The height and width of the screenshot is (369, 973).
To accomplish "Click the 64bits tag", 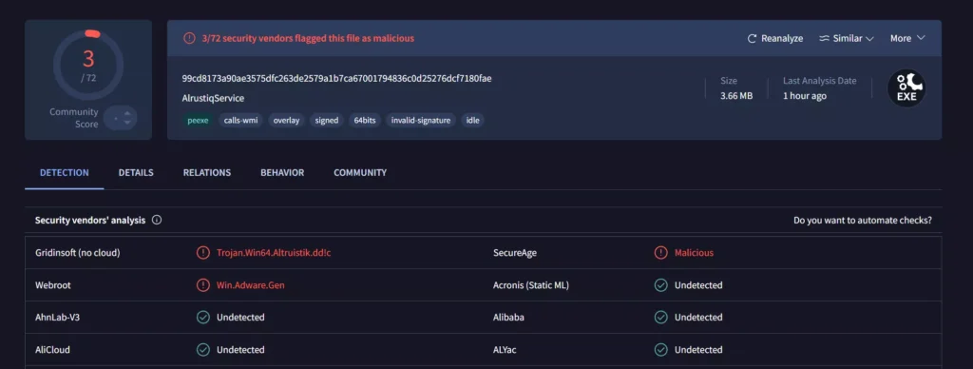I will pos(364,121).
